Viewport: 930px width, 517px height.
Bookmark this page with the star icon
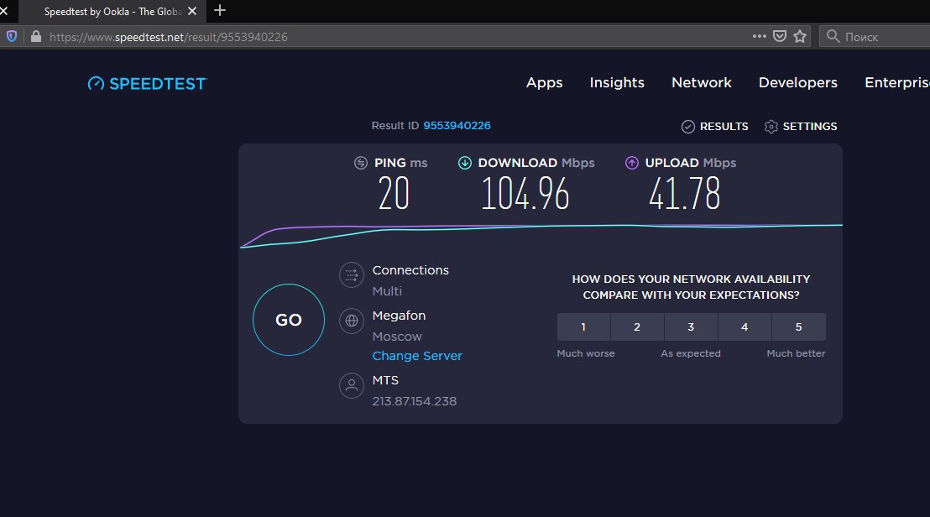pyautogui.click(x=800, y=36)
